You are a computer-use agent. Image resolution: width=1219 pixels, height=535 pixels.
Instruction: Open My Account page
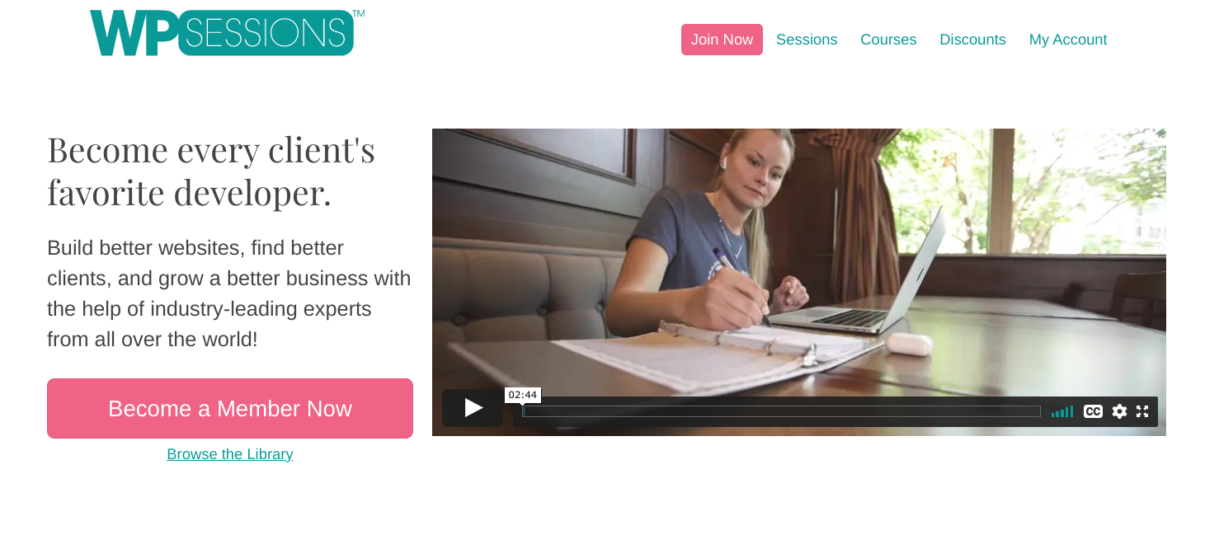tap(1068, 40)
